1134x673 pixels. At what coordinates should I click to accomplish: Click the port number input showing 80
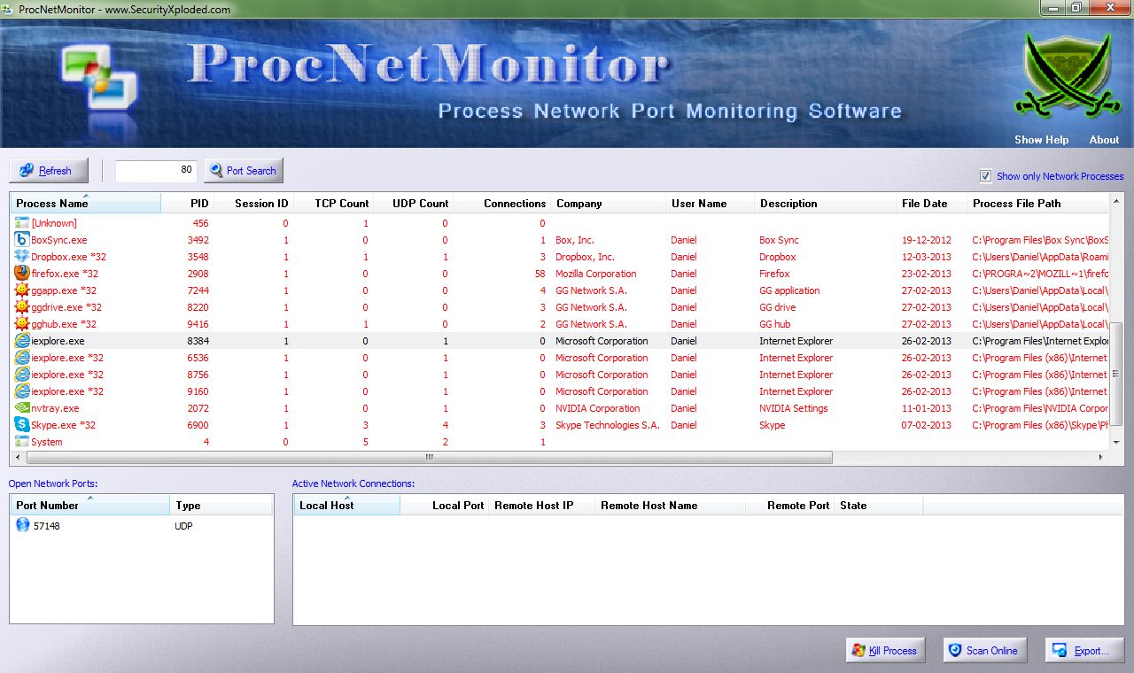click(156, 170)
